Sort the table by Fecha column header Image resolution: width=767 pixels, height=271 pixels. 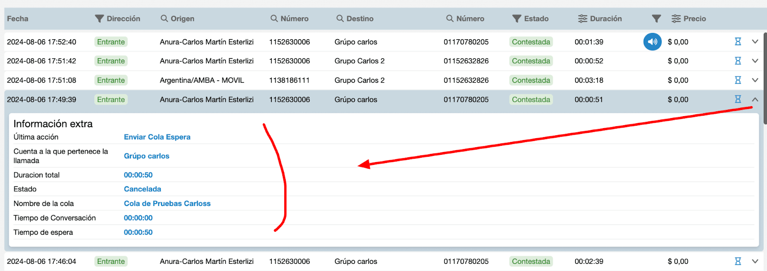click(18, 19)
